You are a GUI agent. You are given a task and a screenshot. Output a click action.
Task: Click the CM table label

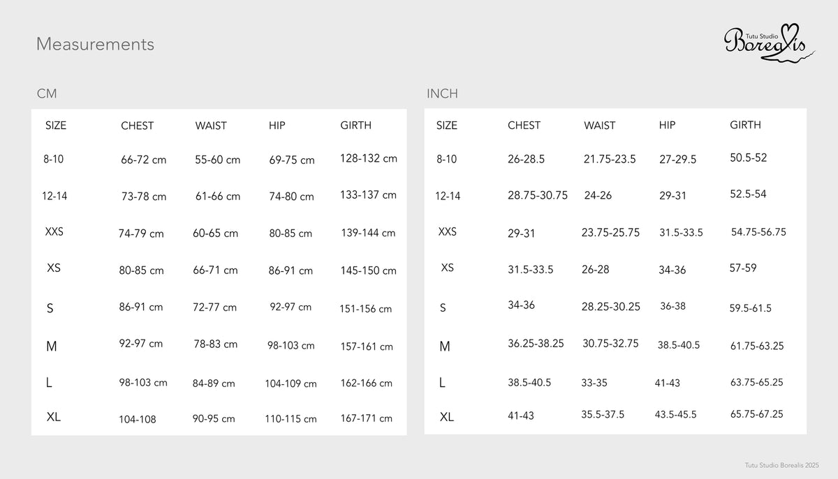pyautogui.click(x=47, y=94)
